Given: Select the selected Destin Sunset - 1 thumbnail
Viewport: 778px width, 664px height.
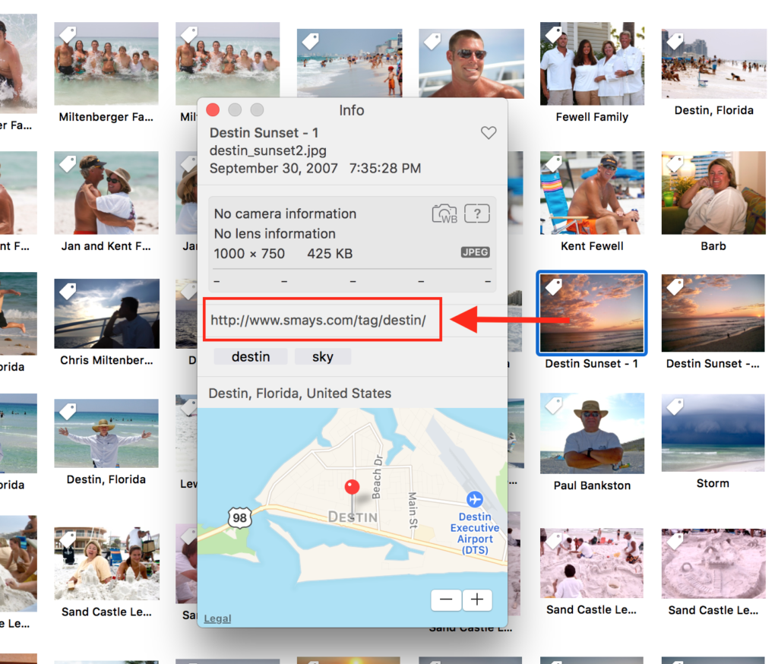Looking at the screenshot, I should 592,313.
